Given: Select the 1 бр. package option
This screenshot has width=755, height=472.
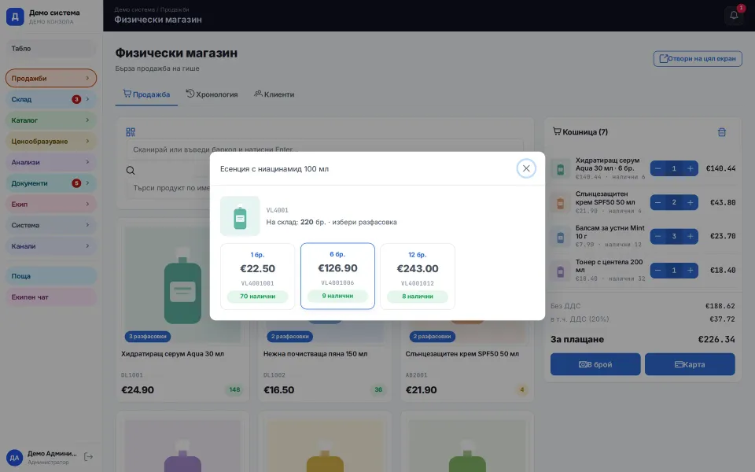Looking at the screenshot, I should tap(258, 276).
